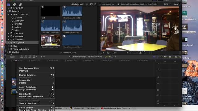
Task: Open the Titles and Generators sidebar
Action: tap(20, 5)
